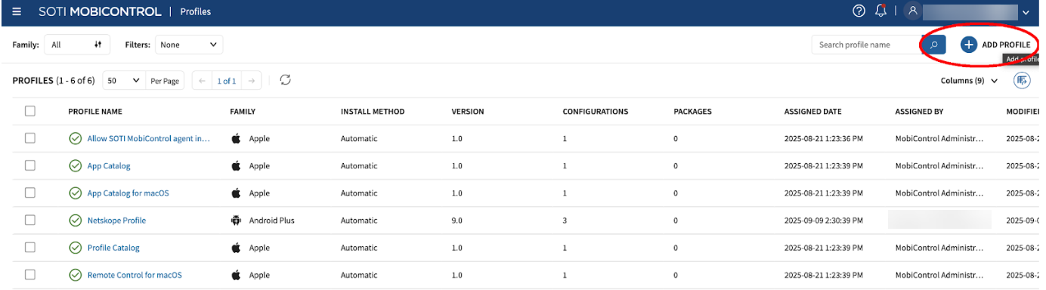Refresh the profiles list
1046x290 pixels.
pos(285,80)
